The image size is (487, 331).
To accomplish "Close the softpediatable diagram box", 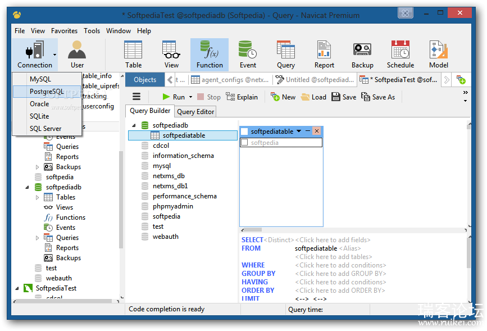I will click(x=316, y=131).
